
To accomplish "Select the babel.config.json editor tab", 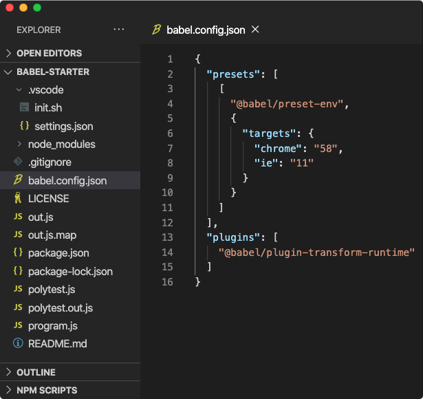I will 206,30.
